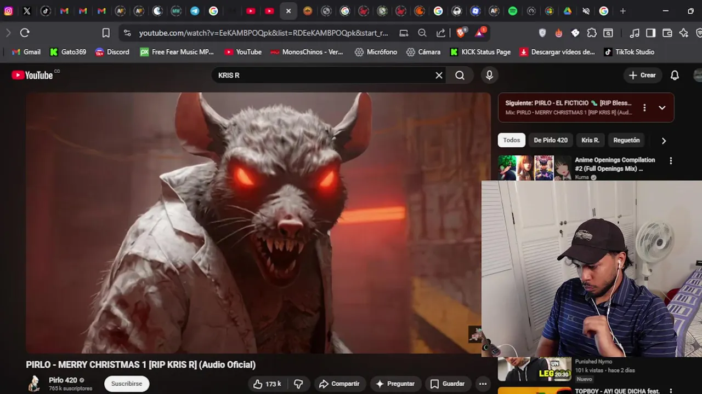Viewport: 702px width, 394px height.
Task: Open site settings icon in address bar
Action: (x=127, y=33)
